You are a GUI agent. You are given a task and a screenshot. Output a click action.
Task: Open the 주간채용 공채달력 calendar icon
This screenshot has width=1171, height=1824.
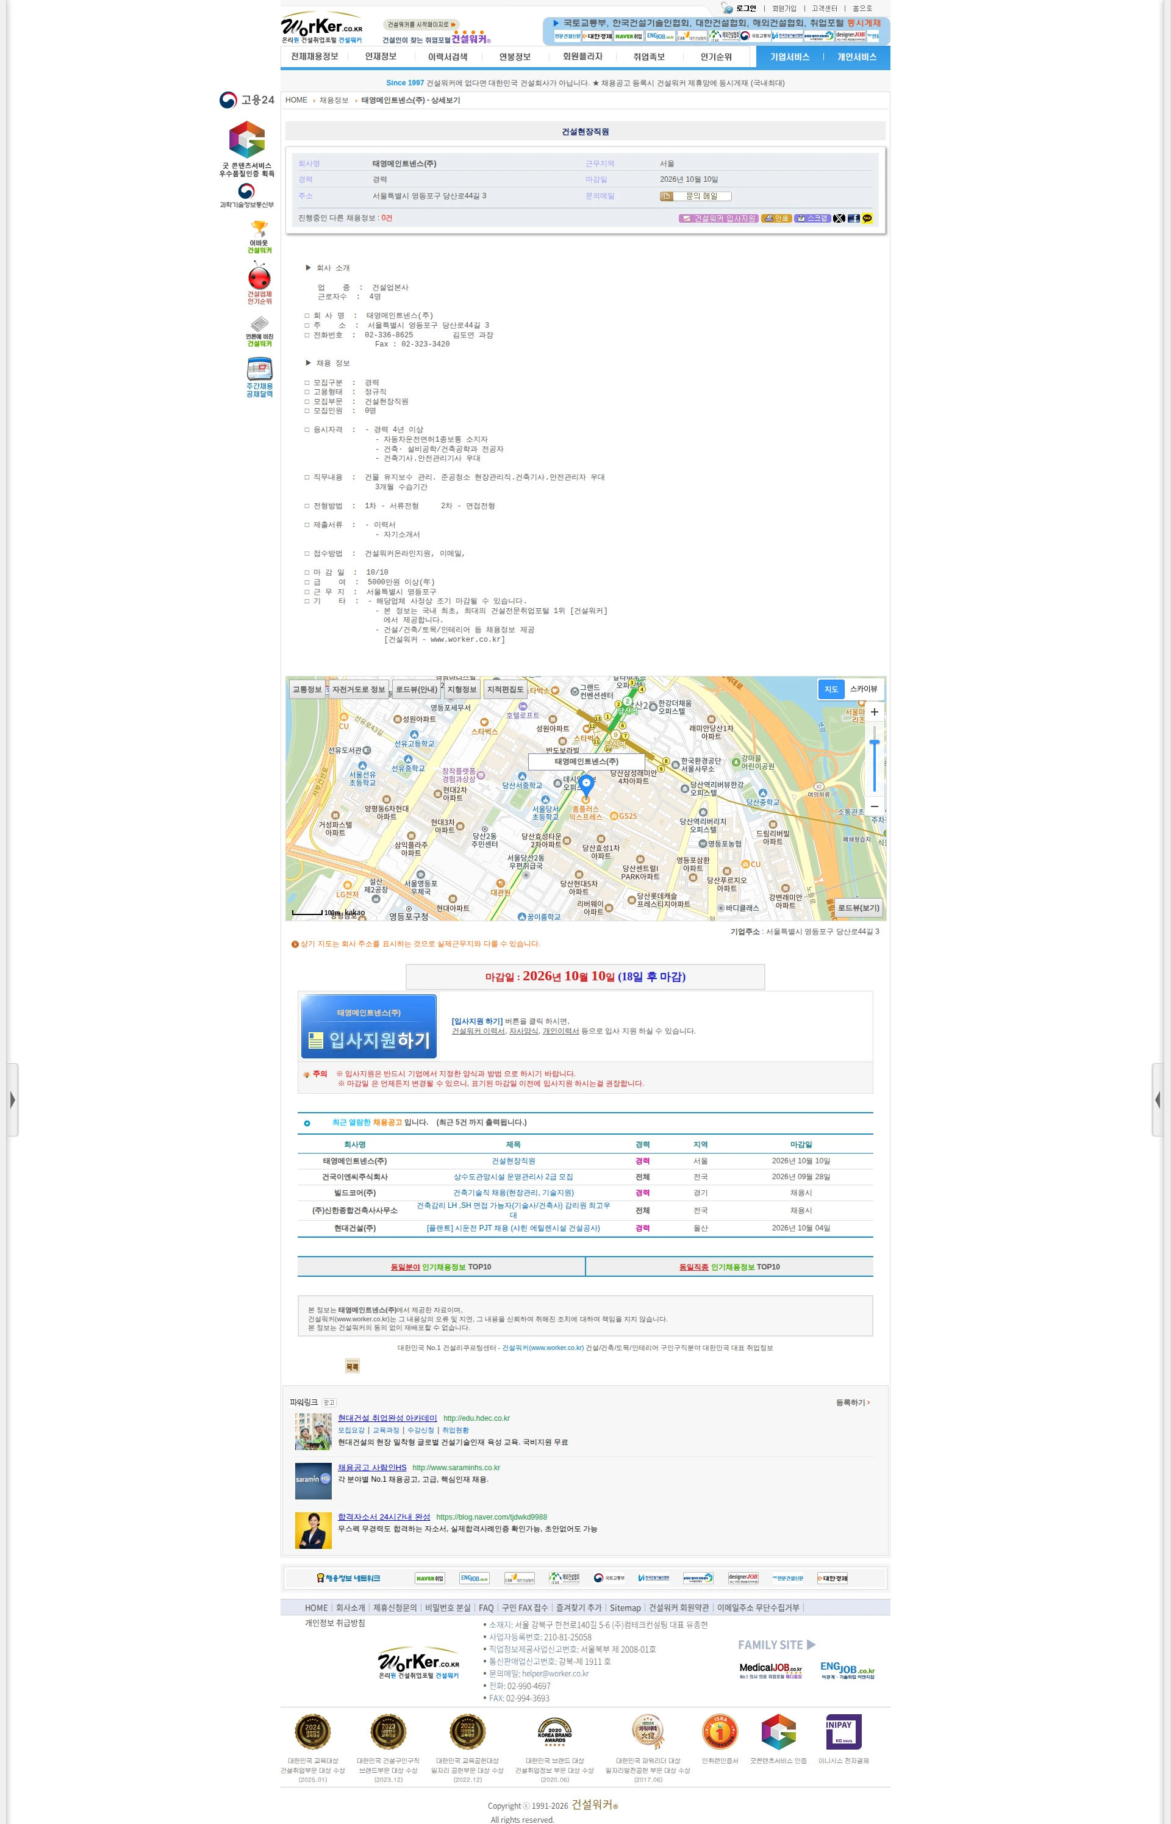point(259,378)
